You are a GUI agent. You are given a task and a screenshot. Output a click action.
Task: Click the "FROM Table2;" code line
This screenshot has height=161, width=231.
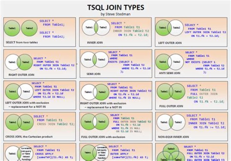tap(54, 36)
